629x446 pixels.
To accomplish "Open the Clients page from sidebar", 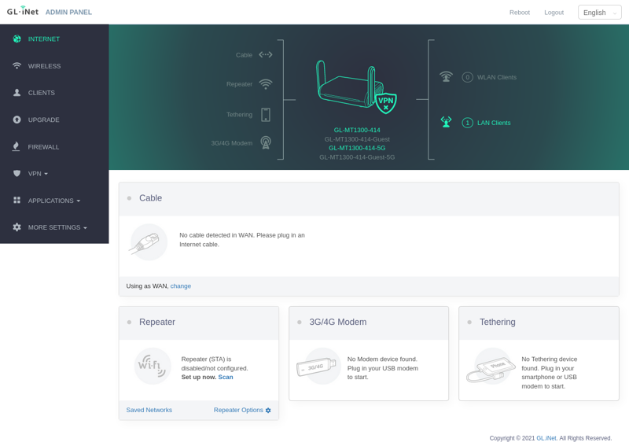I will 42,93.
